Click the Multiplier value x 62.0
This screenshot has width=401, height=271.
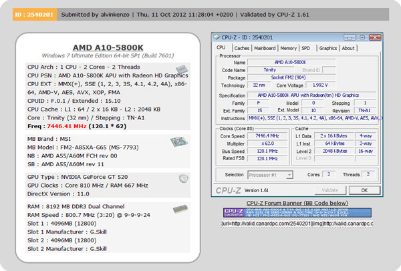267,144
